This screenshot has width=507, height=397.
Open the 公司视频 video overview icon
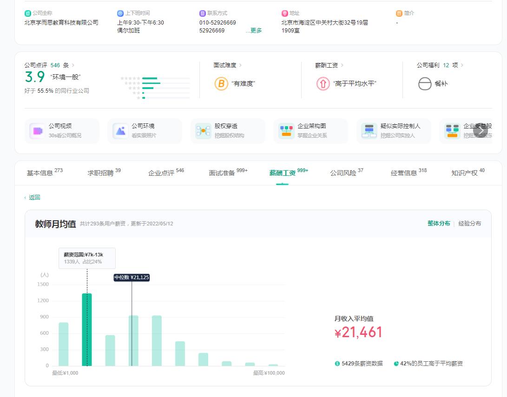tap(37, 130)
